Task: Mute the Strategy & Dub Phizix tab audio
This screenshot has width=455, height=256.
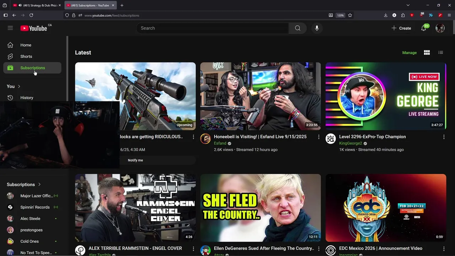Action: point(20,5)
